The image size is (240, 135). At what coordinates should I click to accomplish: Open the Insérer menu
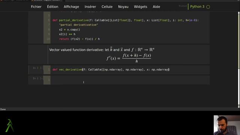(90, 7)
